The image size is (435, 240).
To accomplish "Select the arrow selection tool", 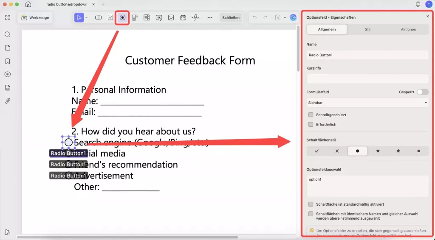I will coord(79,17).
